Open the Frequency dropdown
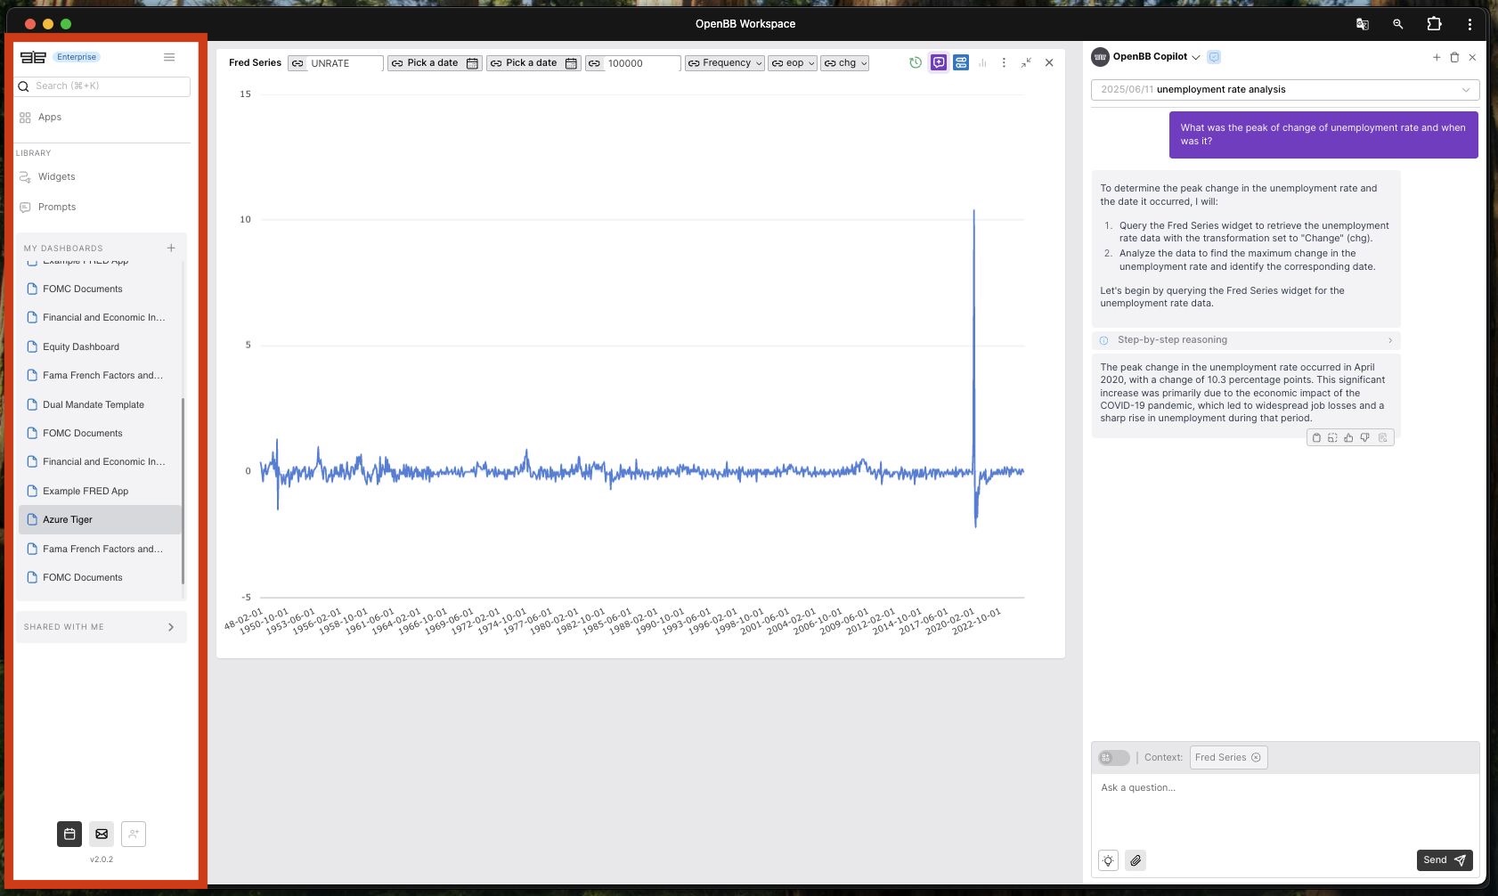1498x896 pixels. tap(724, 63)
